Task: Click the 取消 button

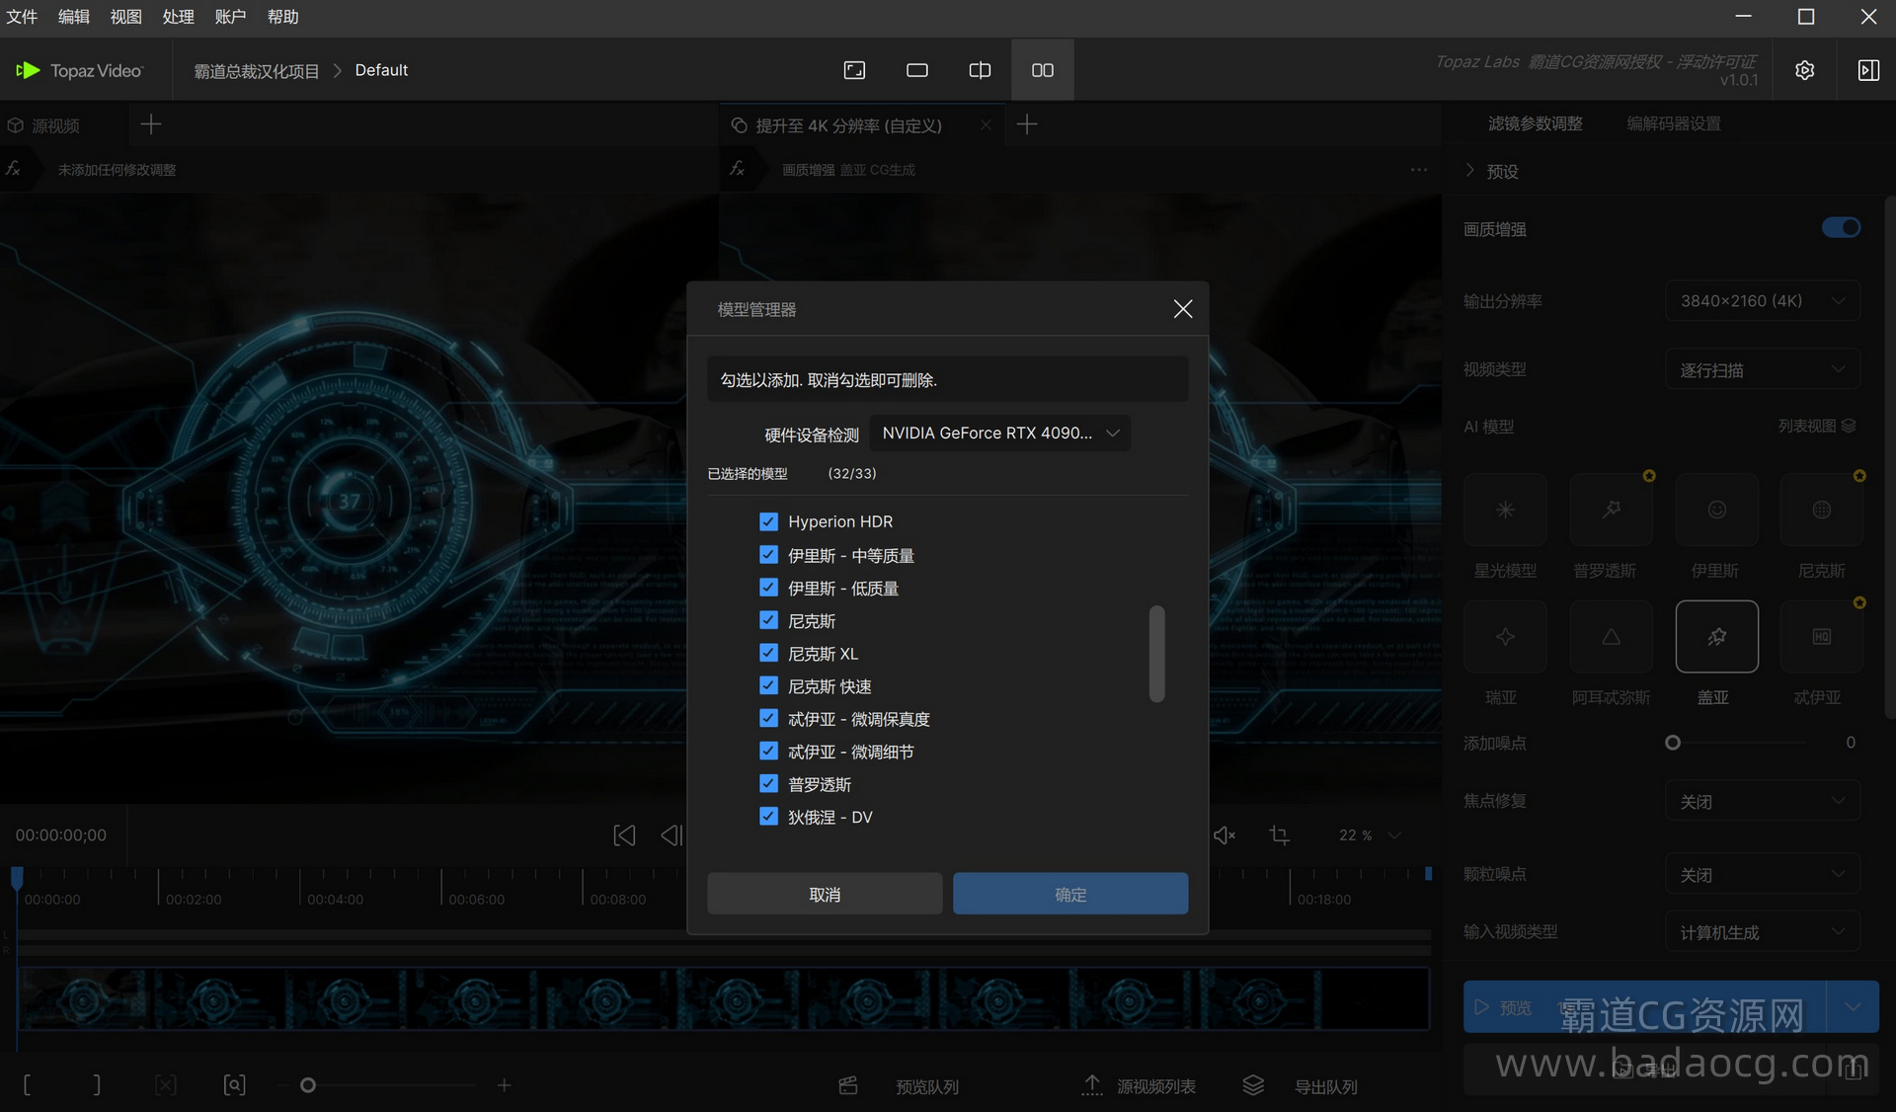Action: [x=825, y=894]
